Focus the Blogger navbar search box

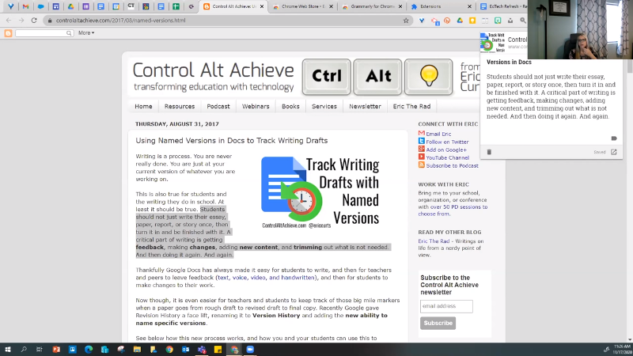coord(44,33)
